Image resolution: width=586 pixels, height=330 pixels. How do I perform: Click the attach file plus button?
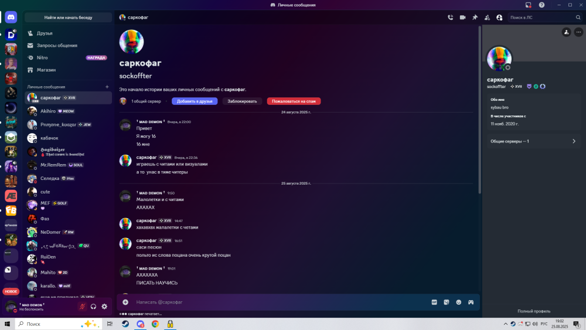[125, 302]
